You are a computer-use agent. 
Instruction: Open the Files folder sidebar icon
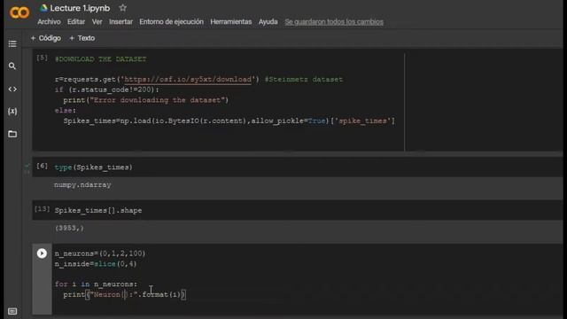point(12,134)
